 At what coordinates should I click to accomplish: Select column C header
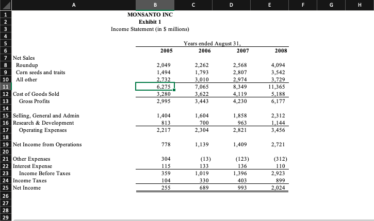193,5
